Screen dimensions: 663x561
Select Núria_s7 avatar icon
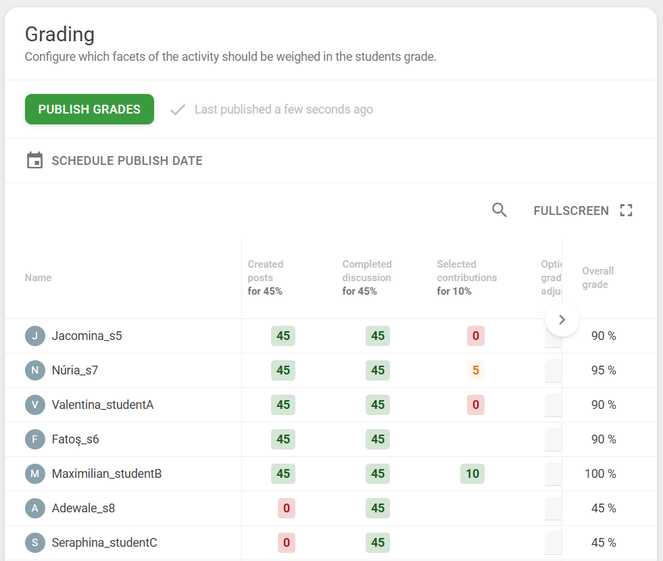point(35,370)
